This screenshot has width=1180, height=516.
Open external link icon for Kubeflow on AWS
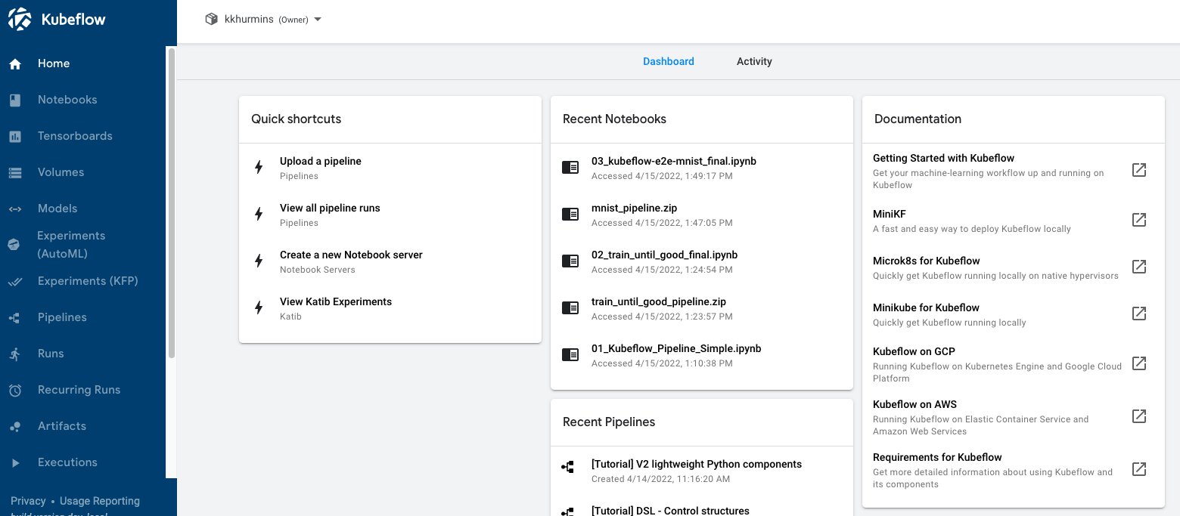click(1138, 416)
